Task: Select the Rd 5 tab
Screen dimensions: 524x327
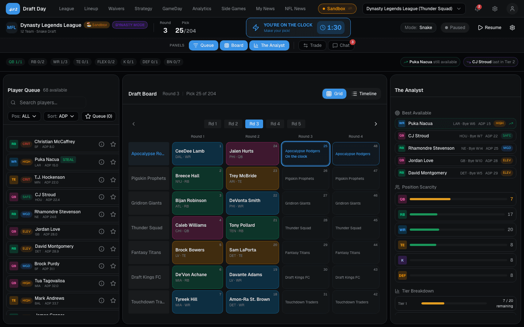Action: point(296,124)
